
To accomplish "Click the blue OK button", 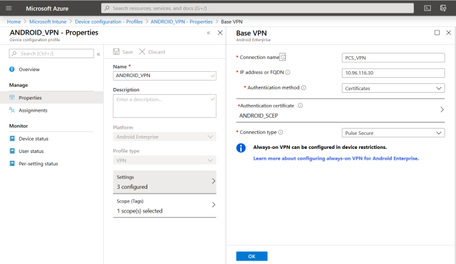I will click(252, 256).
